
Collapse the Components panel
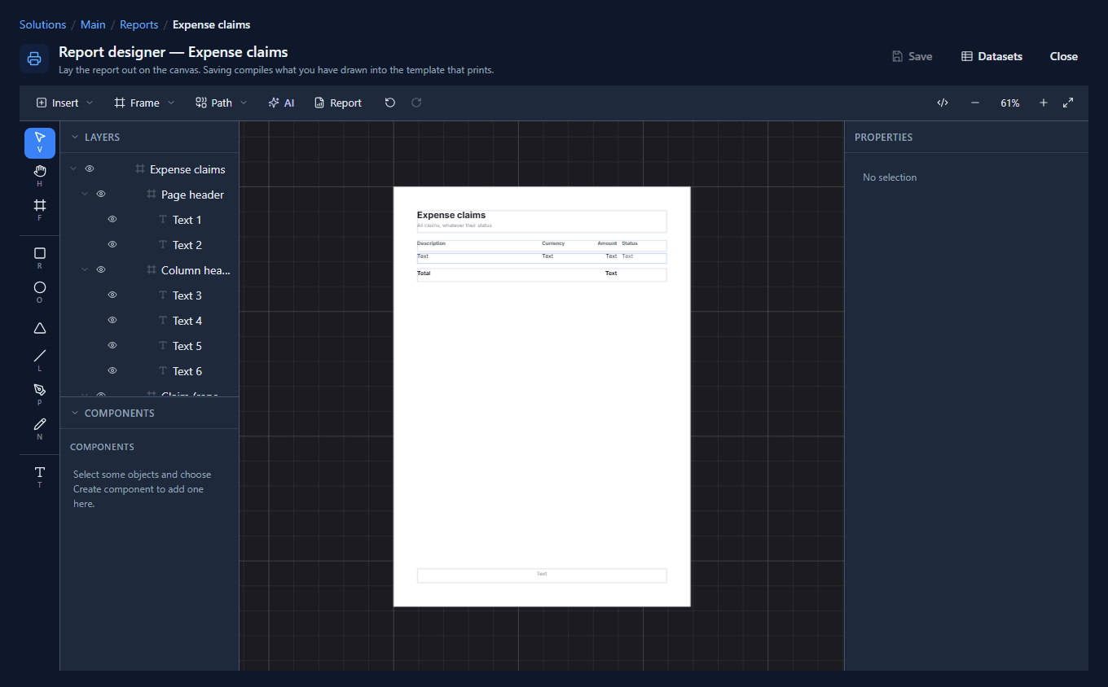click(75, 414)
